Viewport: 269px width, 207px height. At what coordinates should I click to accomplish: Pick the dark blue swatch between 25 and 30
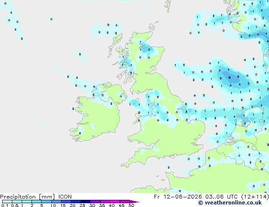[x=86, y=202]
